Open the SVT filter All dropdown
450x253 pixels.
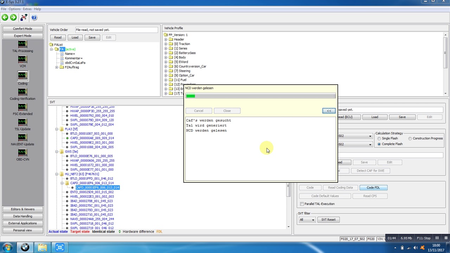point(307,220)
